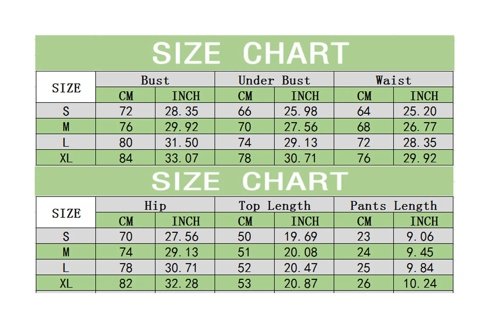485x321 pixels.
Task: Click the Top Length inch value 20.47
Action: (x=300, y=268)
